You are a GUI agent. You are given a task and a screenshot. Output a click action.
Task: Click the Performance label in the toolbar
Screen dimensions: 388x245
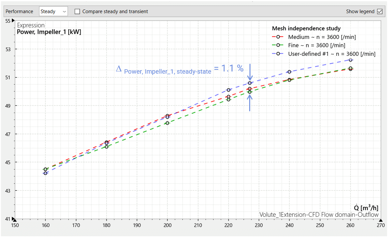[19, 12]
